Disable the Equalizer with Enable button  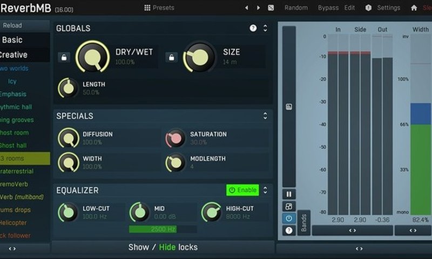point(242,190)
